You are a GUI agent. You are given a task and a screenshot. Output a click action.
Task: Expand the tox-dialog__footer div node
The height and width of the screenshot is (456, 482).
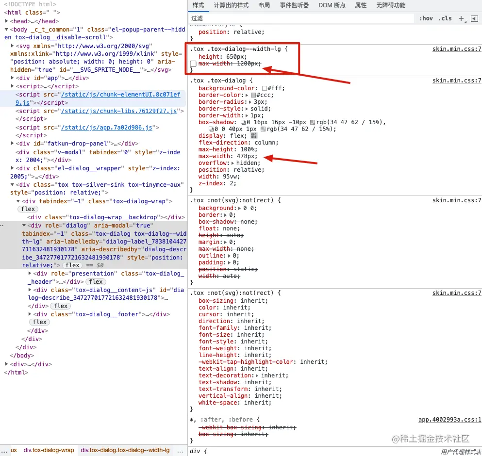[30, 314]
